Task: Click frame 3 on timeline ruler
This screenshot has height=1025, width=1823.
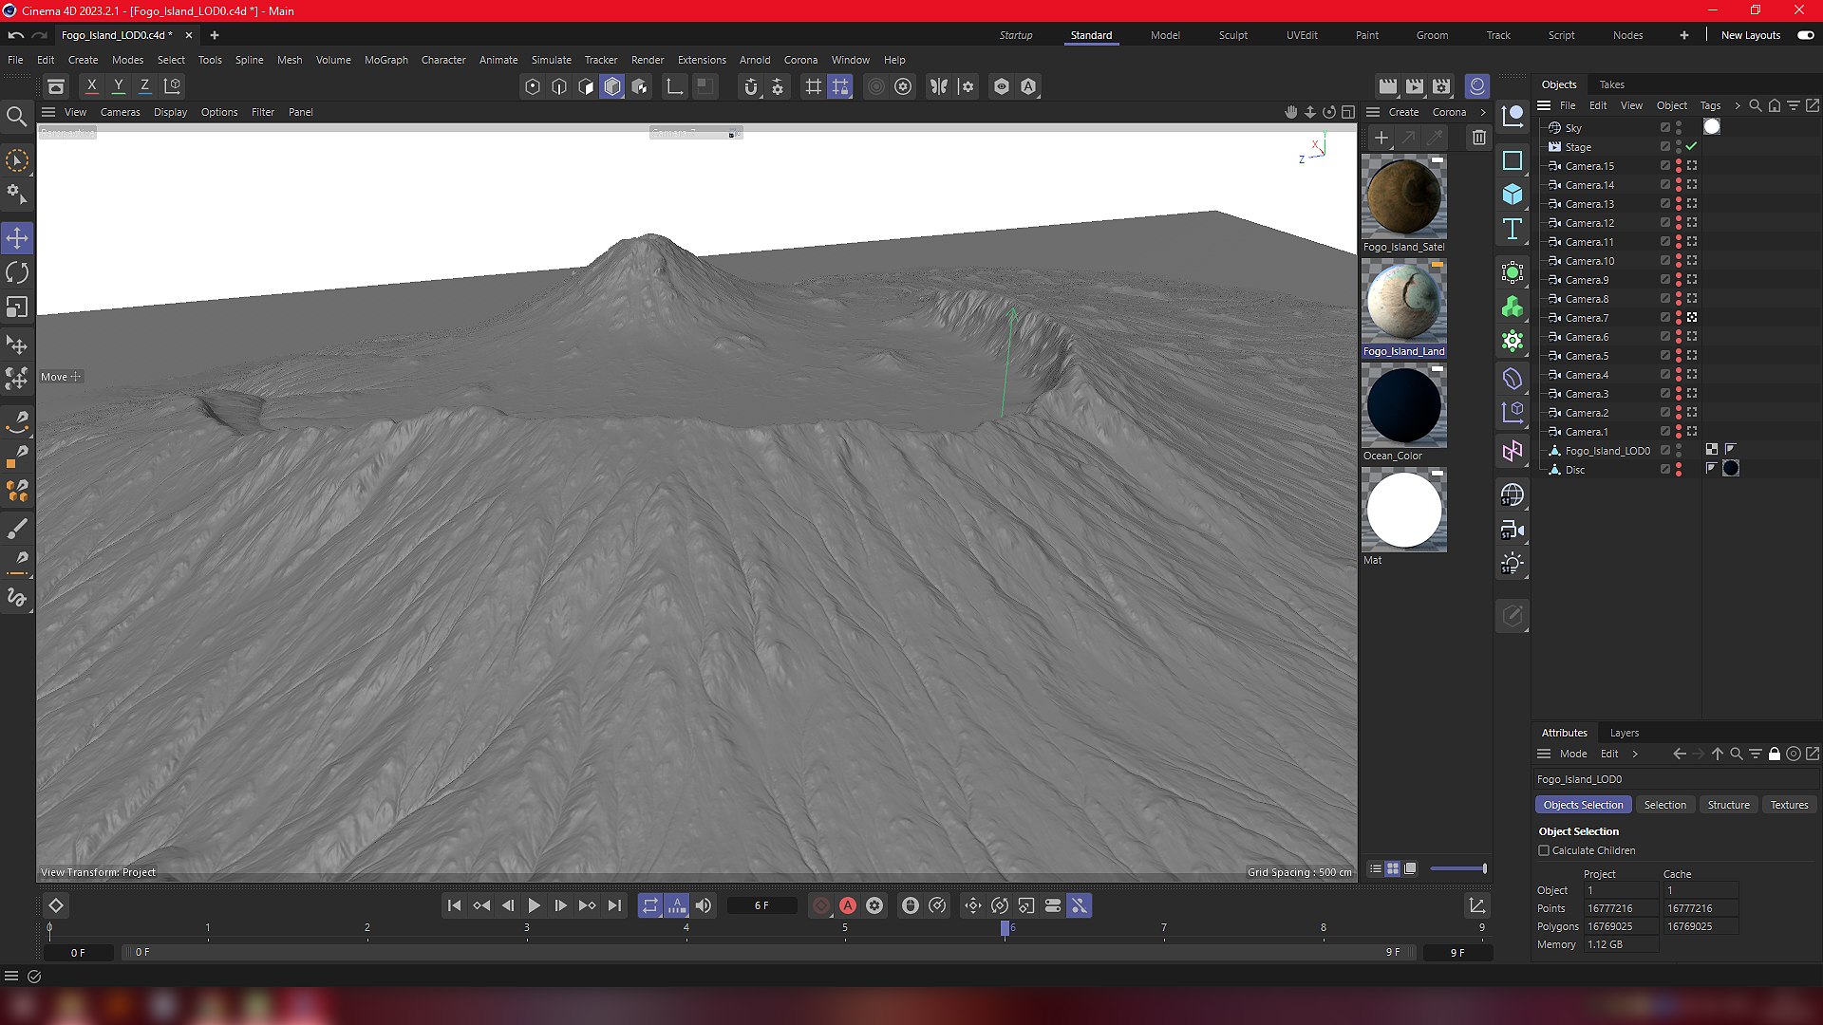Action: [526, 928]
